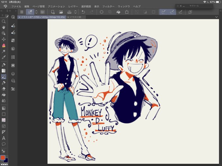Image resolution: width=222 pixels, height=166 pixels.
Task: Collapse the left tool palette arrows
Action: pyautogui.click(x=1, y=11)
